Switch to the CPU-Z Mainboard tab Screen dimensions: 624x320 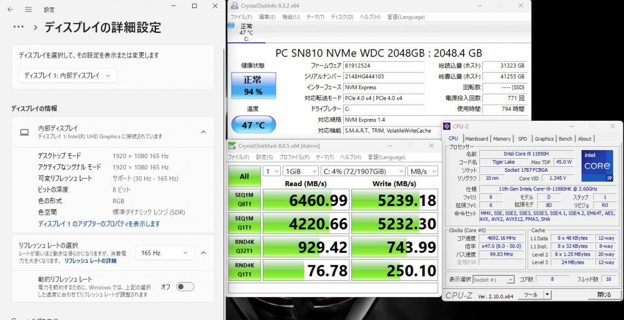click(476, 139)
